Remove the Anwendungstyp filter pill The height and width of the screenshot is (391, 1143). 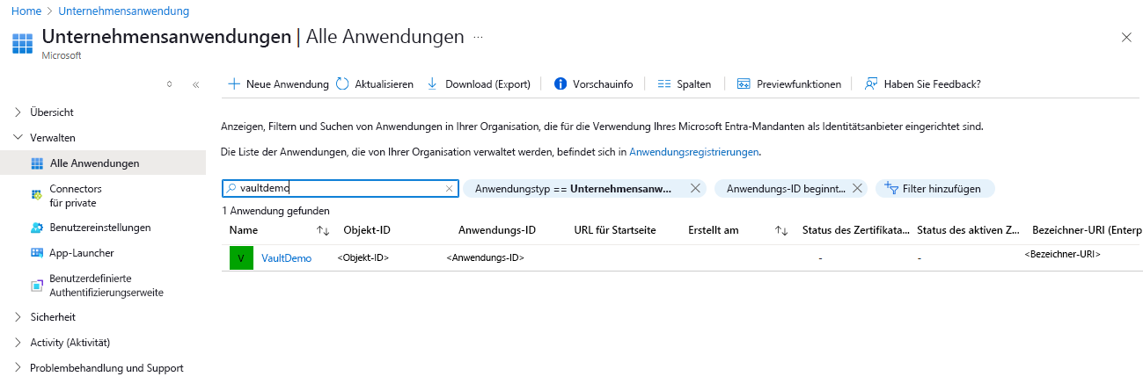(695, 188)
